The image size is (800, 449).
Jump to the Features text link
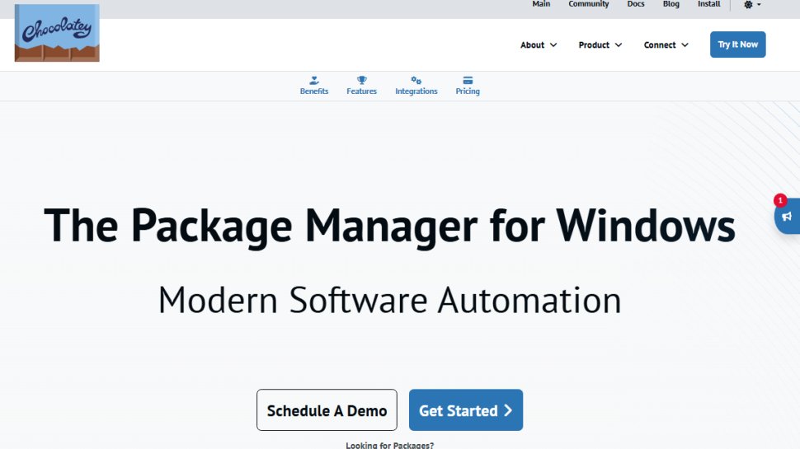click(362, 91)
